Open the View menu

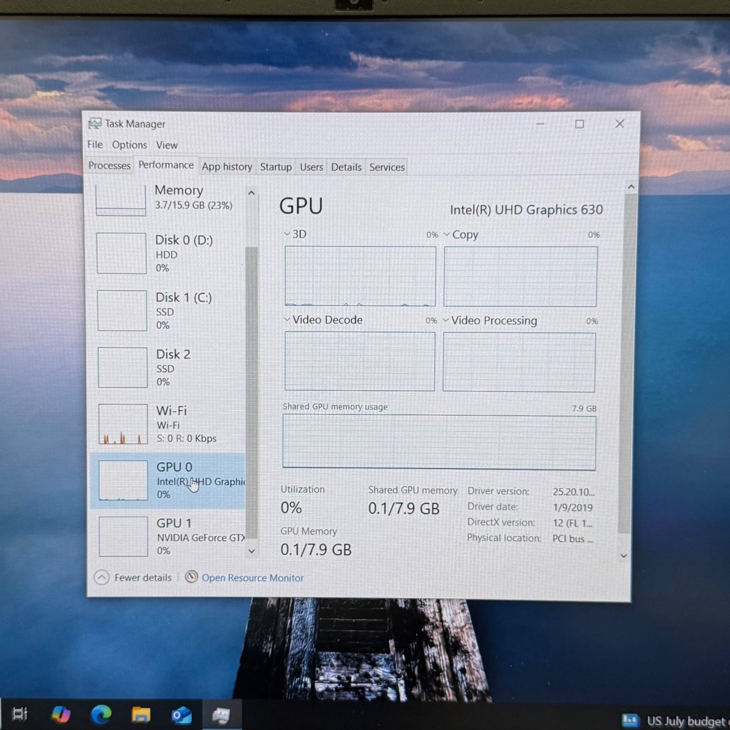(167, 145)
